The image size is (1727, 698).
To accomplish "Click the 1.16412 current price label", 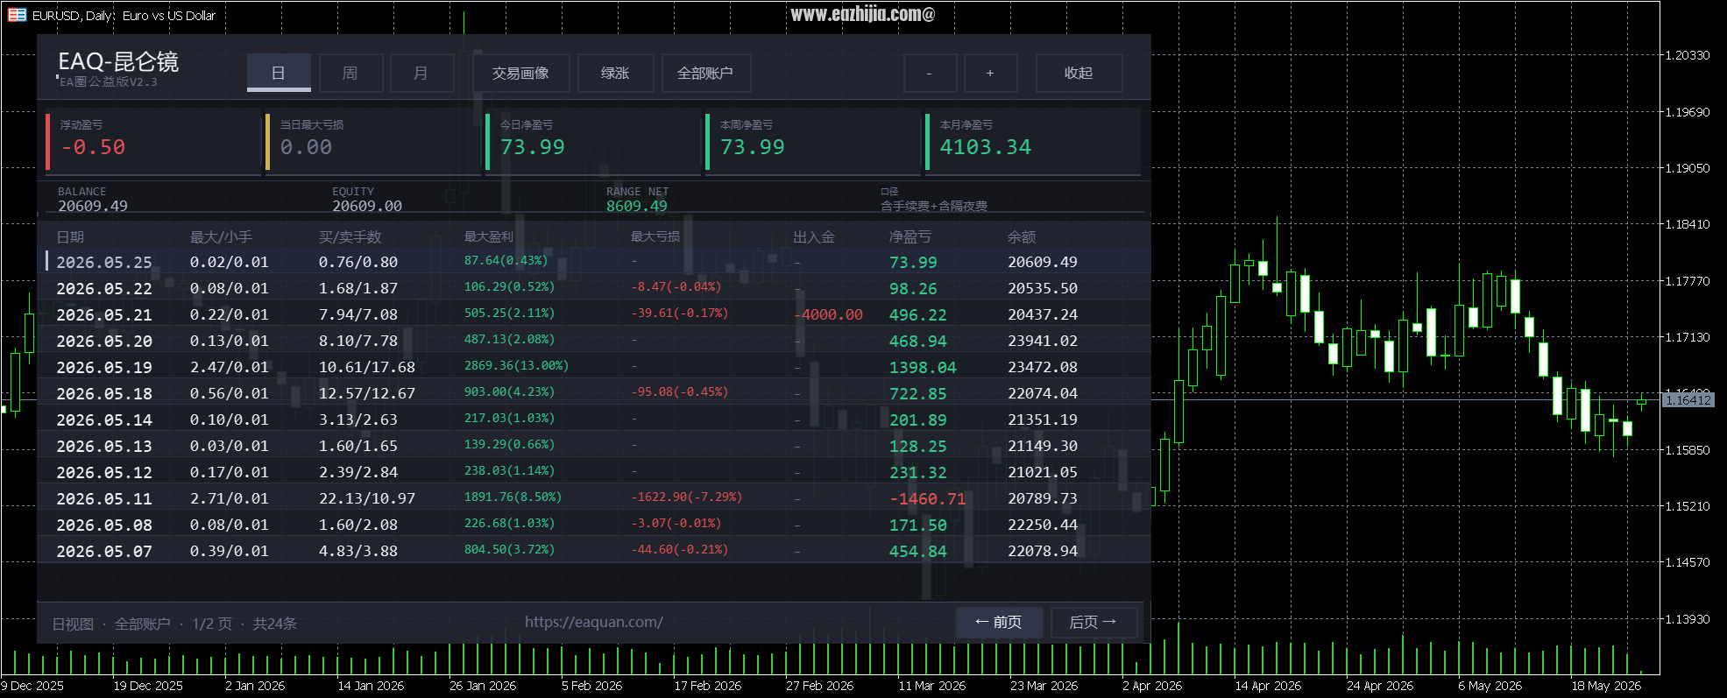I will (x=1687, y=400).
